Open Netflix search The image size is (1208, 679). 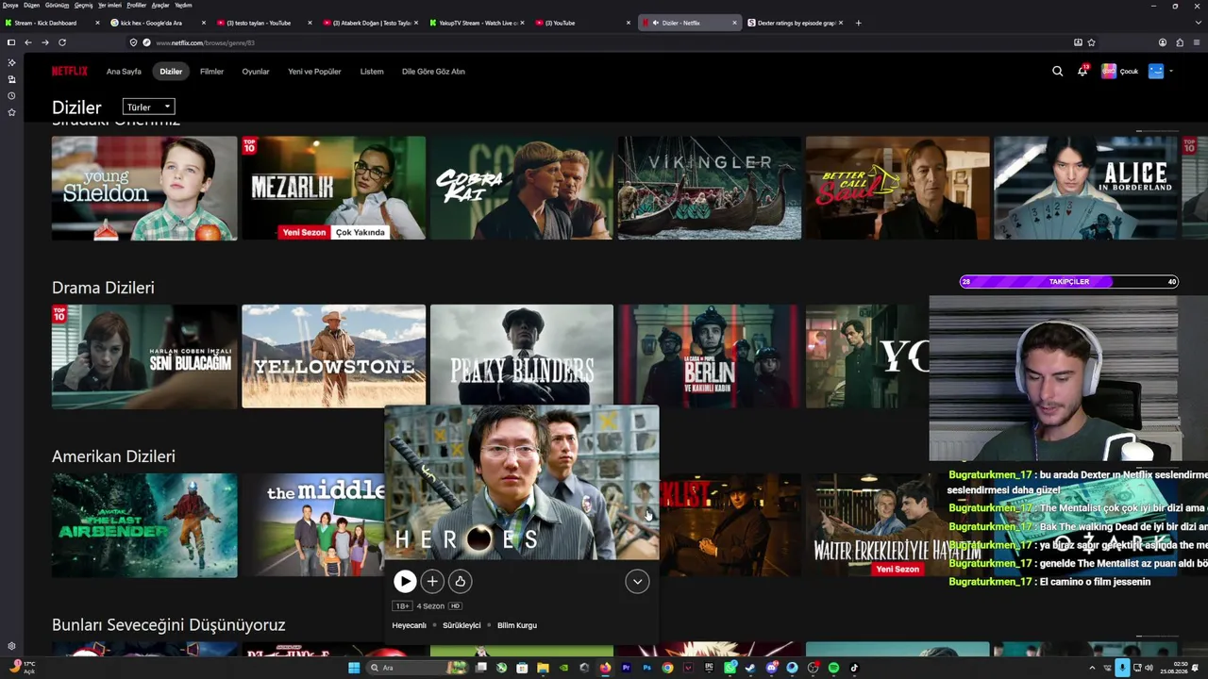(1057, 71)
